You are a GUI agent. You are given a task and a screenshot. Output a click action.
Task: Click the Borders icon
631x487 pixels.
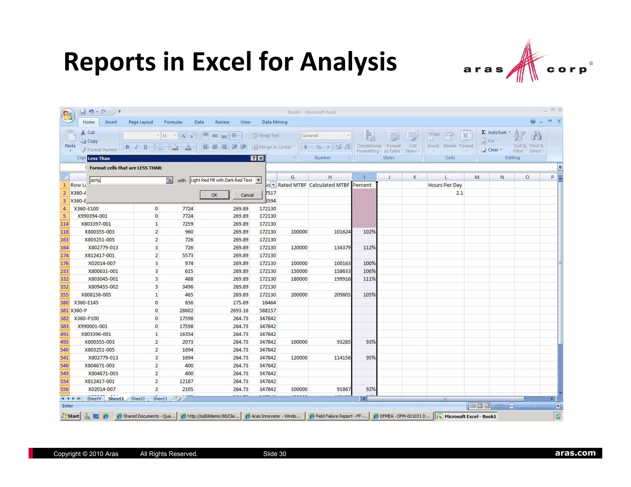160,147
